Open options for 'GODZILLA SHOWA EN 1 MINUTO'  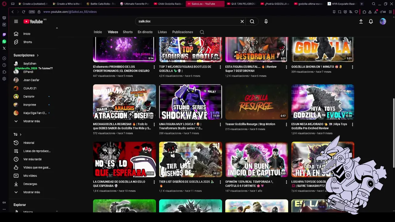point(352,67)
